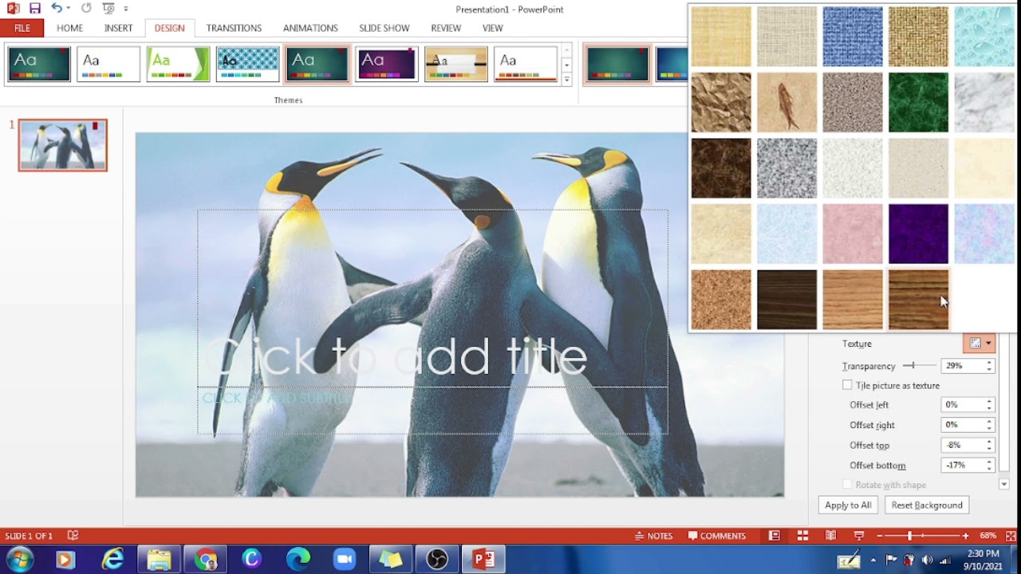This screenshot has width=1021, height=574.
Task: Expand the Themes gallery More button
Action: 567,79
